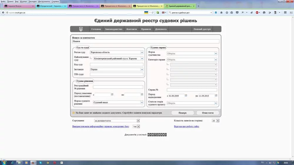Open calendar for decision period start date
The height and width of the screenshot is (165, 294).
point(112,94)
